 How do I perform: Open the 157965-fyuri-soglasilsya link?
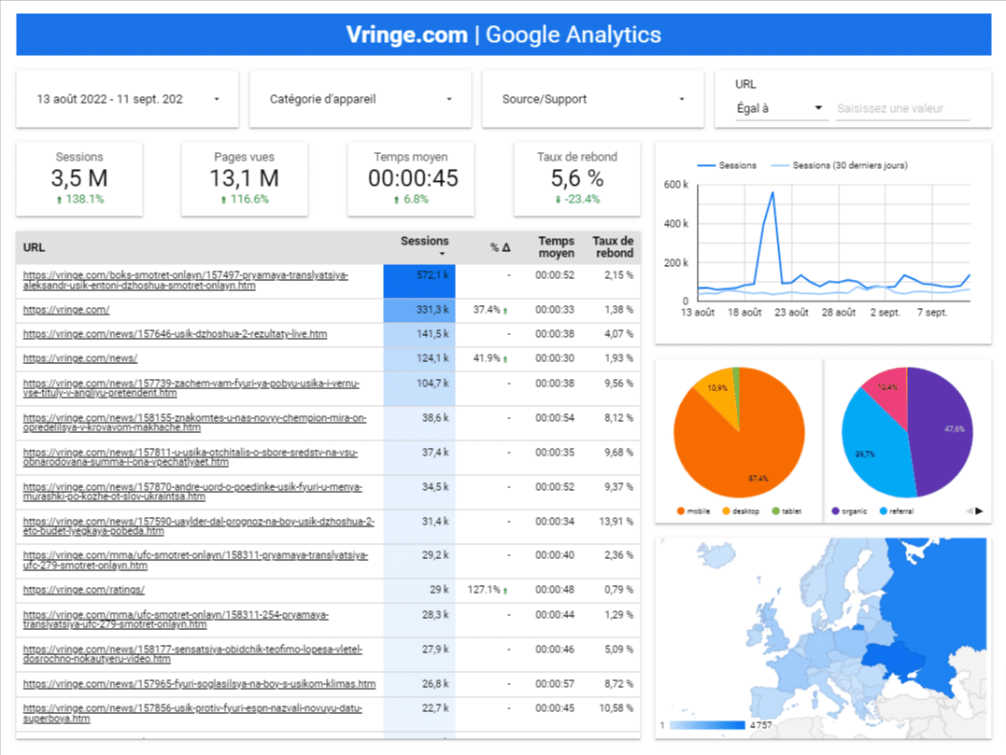(x=199, y=684)
